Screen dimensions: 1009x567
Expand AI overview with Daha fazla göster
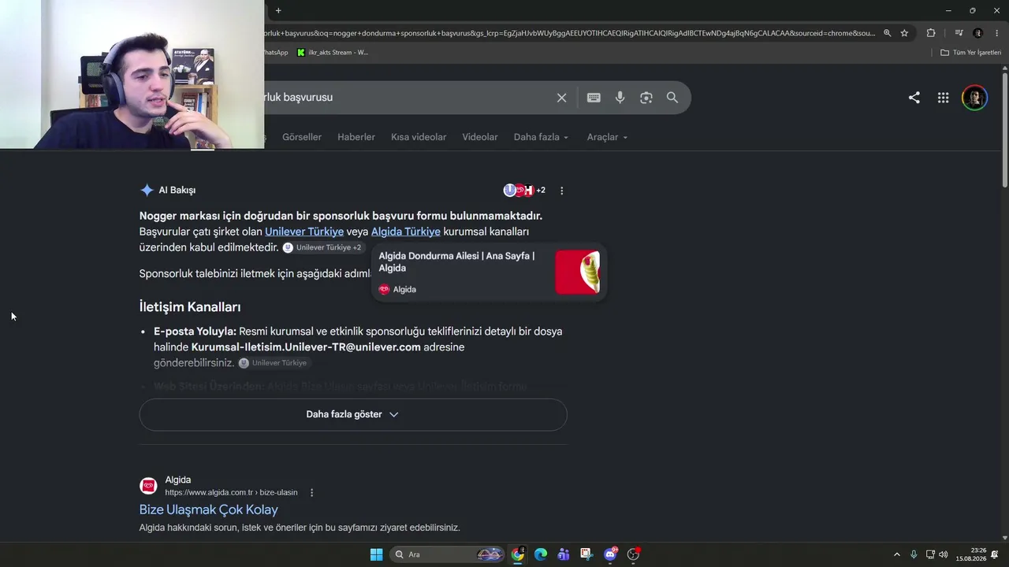(353, 414)
